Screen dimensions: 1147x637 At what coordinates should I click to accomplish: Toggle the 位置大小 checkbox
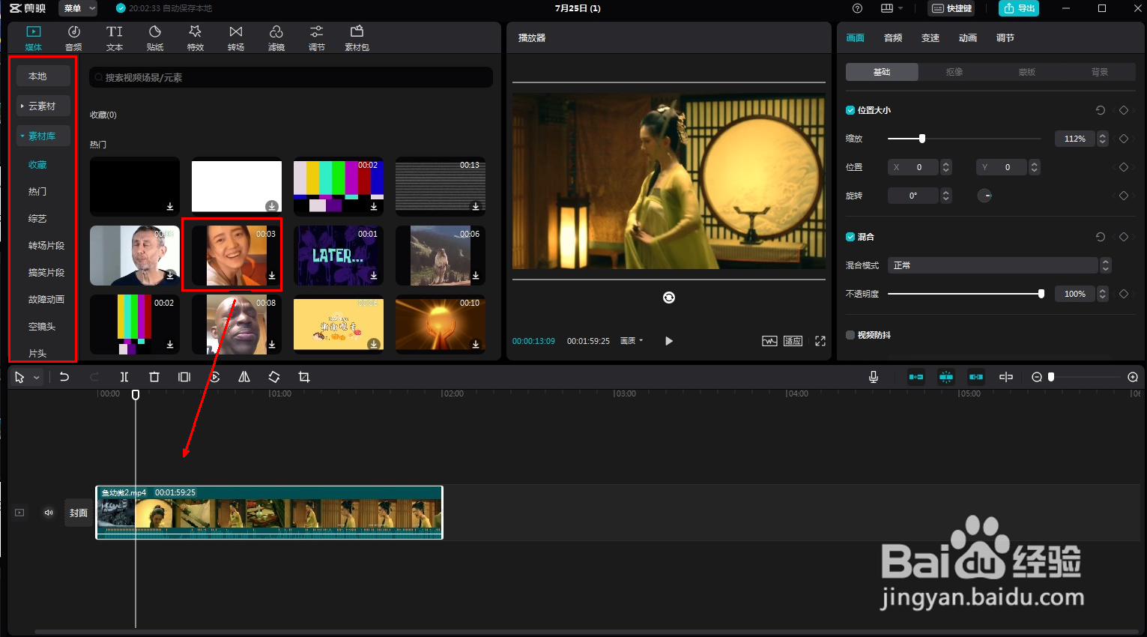(850, 110)
